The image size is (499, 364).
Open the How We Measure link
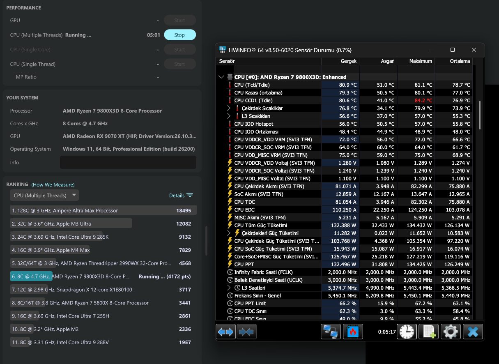point(53,184)
